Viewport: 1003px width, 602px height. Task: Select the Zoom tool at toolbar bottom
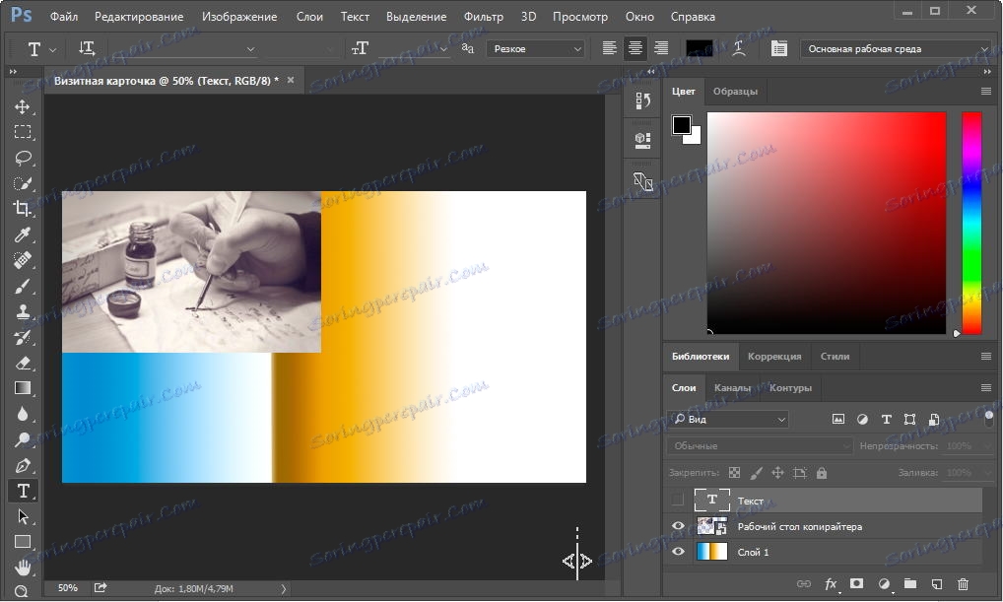pyautogui.click(x=23, y=592)
